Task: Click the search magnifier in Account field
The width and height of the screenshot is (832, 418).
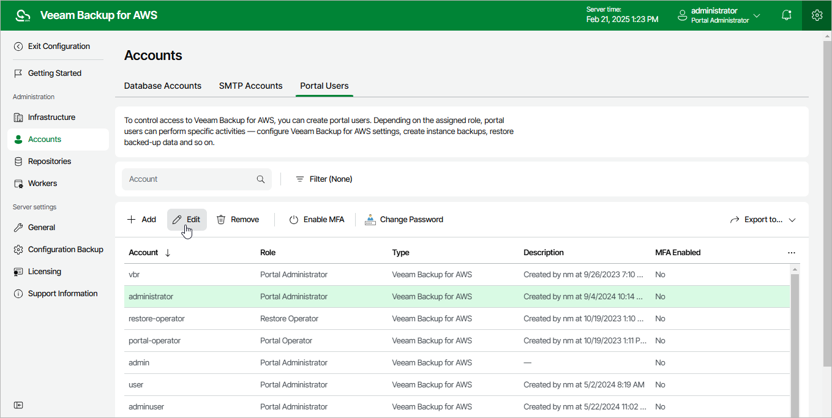Action: click(x=261, y=179)
